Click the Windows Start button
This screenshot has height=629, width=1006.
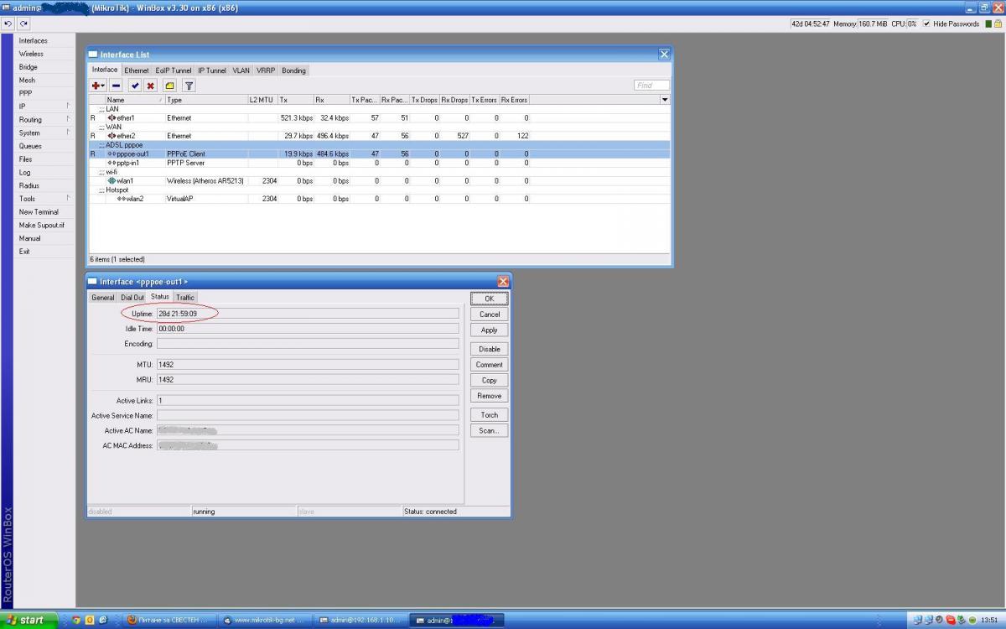click(x=30, y=620)
